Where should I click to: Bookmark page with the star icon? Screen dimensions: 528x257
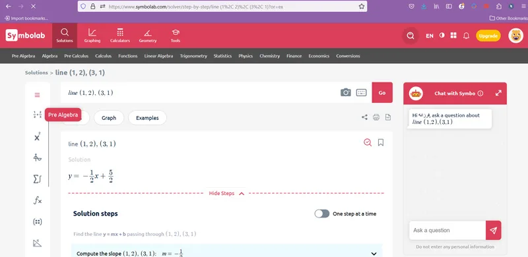point(361,7)
